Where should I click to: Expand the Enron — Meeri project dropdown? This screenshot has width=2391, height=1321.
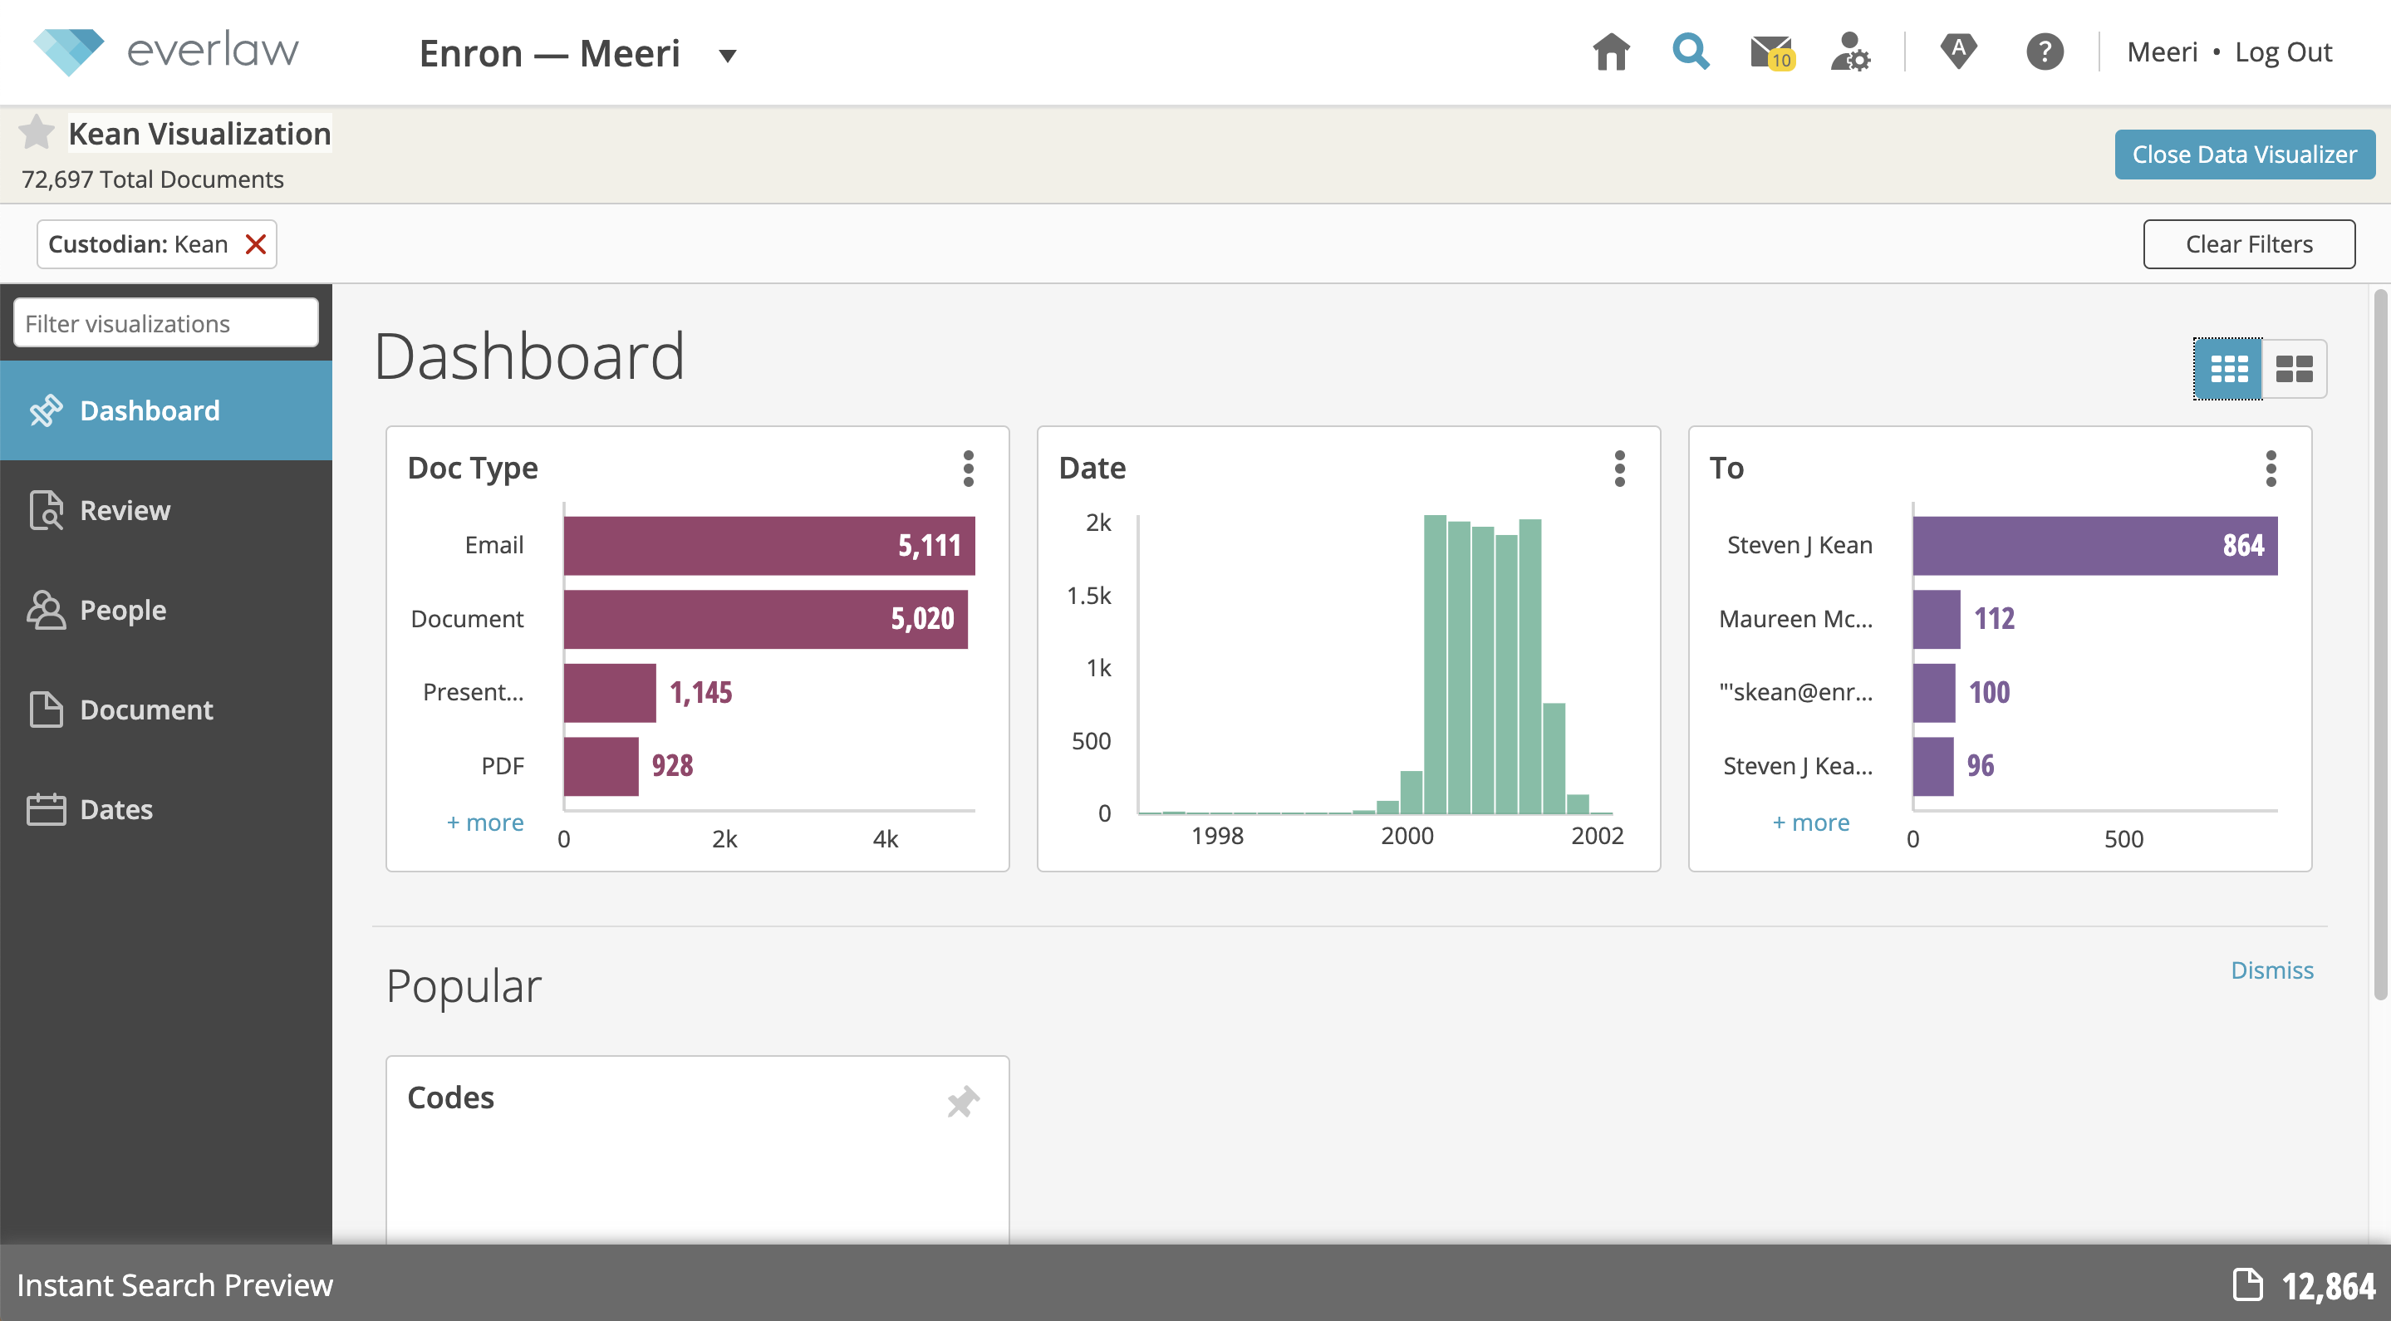[728, 56]
